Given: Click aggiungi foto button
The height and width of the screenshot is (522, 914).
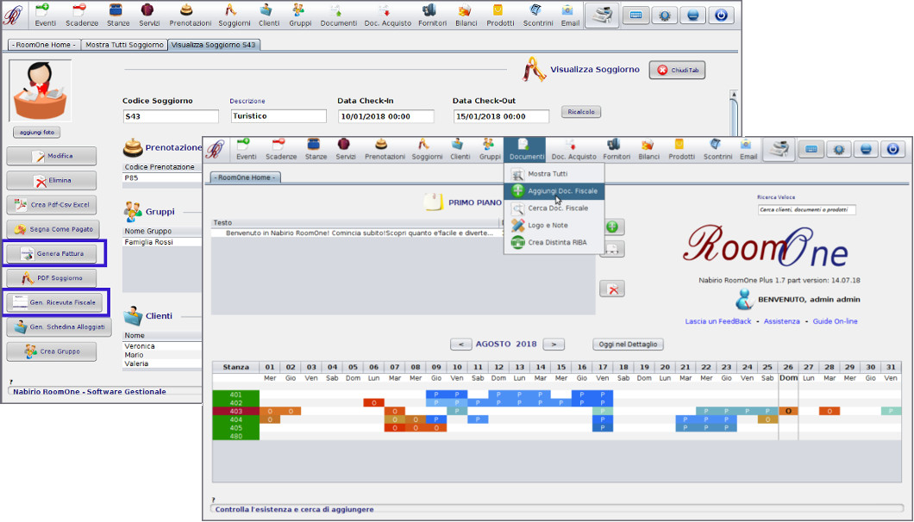Looking at the screenshot, I should pyautogui.click(x=37, y=133).
